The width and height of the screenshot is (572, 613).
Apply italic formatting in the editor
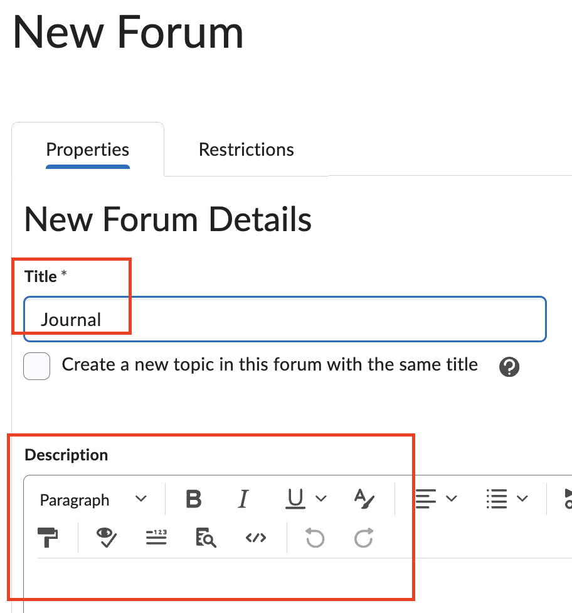coord(243,499)
